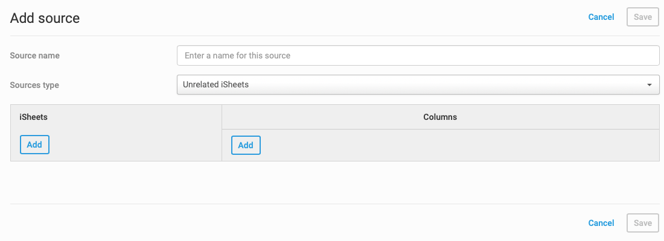This screenshot has width=664, height=241.
Task: Click the 'Sources type' field label
Action: [34, 85]
